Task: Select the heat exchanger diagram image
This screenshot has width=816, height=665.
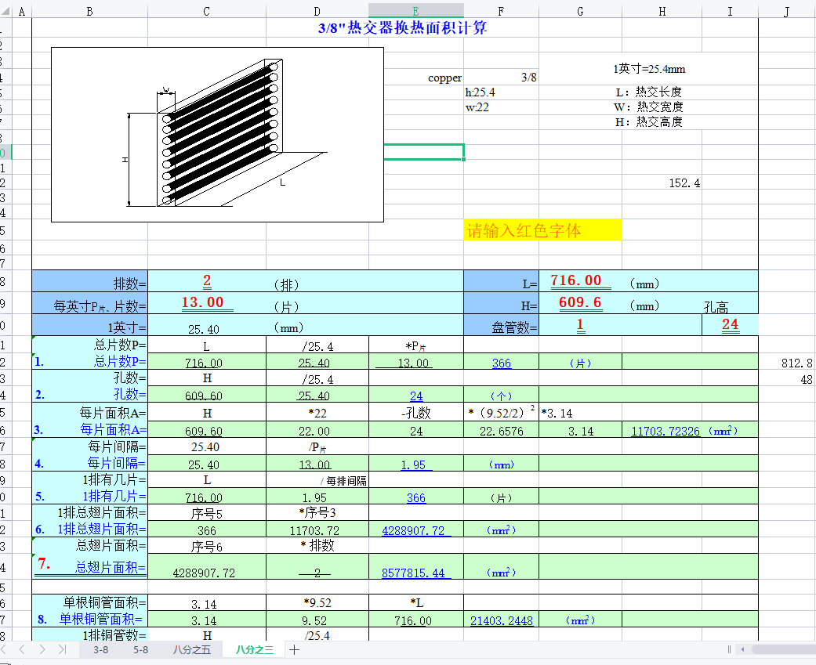Action: [217, 135]
